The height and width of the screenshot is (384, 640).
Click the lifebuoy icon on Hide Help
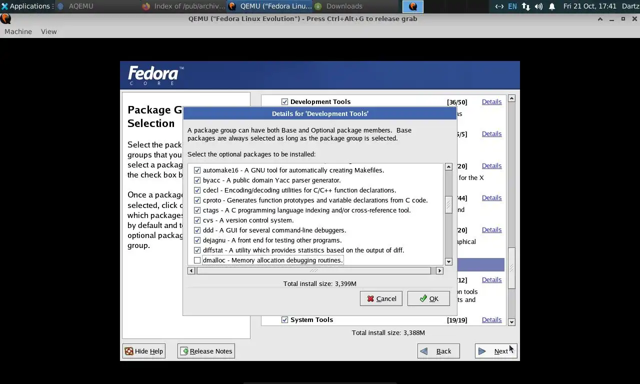pyautogui.click(x=129, y=351)
